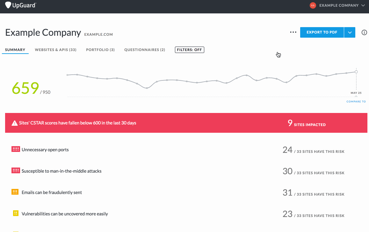This screenshot has height=232, width=369.
Task: Open Vulnerabilities can be uncovered more easily
Action: click(x=65, y=214)
